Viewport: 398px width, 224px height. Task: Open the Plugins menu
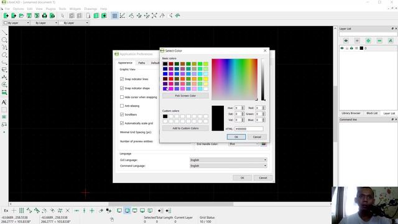pyautogui.click(x=50, y=9)
